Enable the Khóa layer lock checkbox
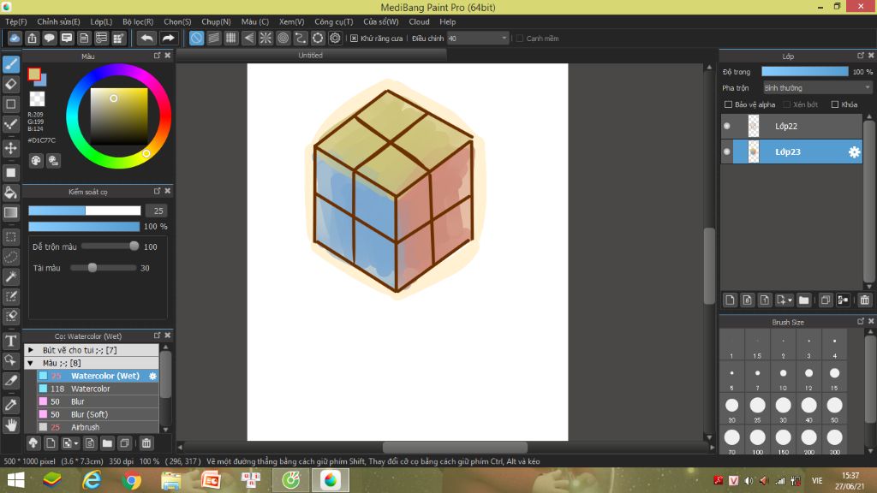Viewport: 877px width, 493px height. 835,104
